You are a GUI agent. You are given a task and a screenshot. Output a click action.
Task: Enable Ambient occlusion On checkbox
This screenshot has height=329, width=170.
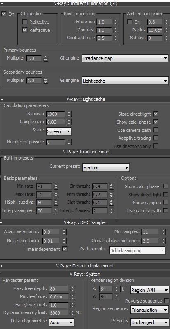[130, 22]
